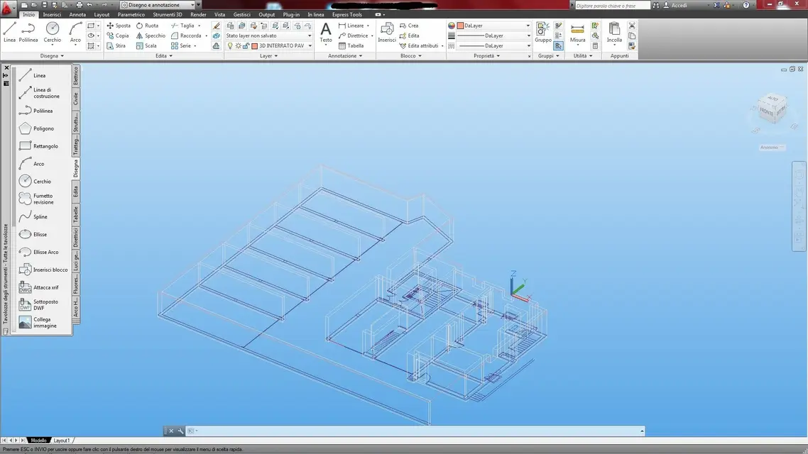Select the Cerchio tool in the ribbon

coord(52,32)
